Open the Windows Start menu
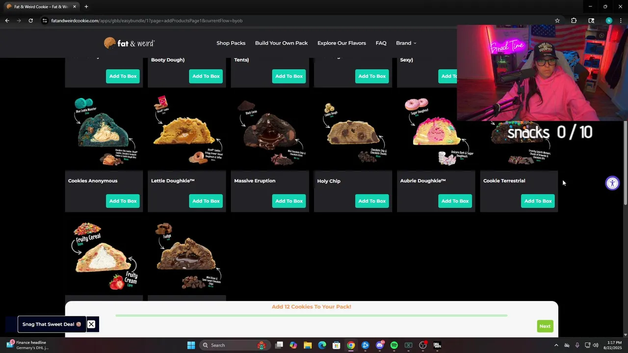Image resolution: width=628 pixels, height=353 pixels. (x=191, y=345)
